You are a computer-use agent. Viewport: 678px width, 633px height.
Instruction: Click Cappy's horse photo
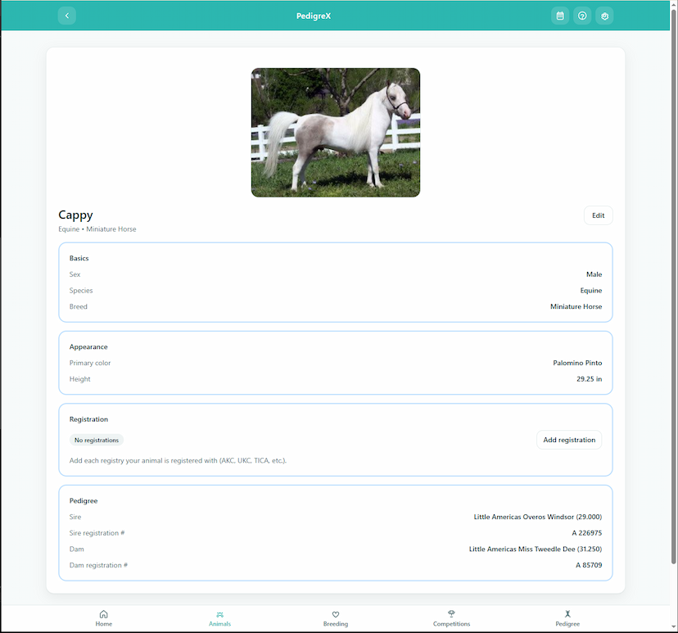point(335,132)
